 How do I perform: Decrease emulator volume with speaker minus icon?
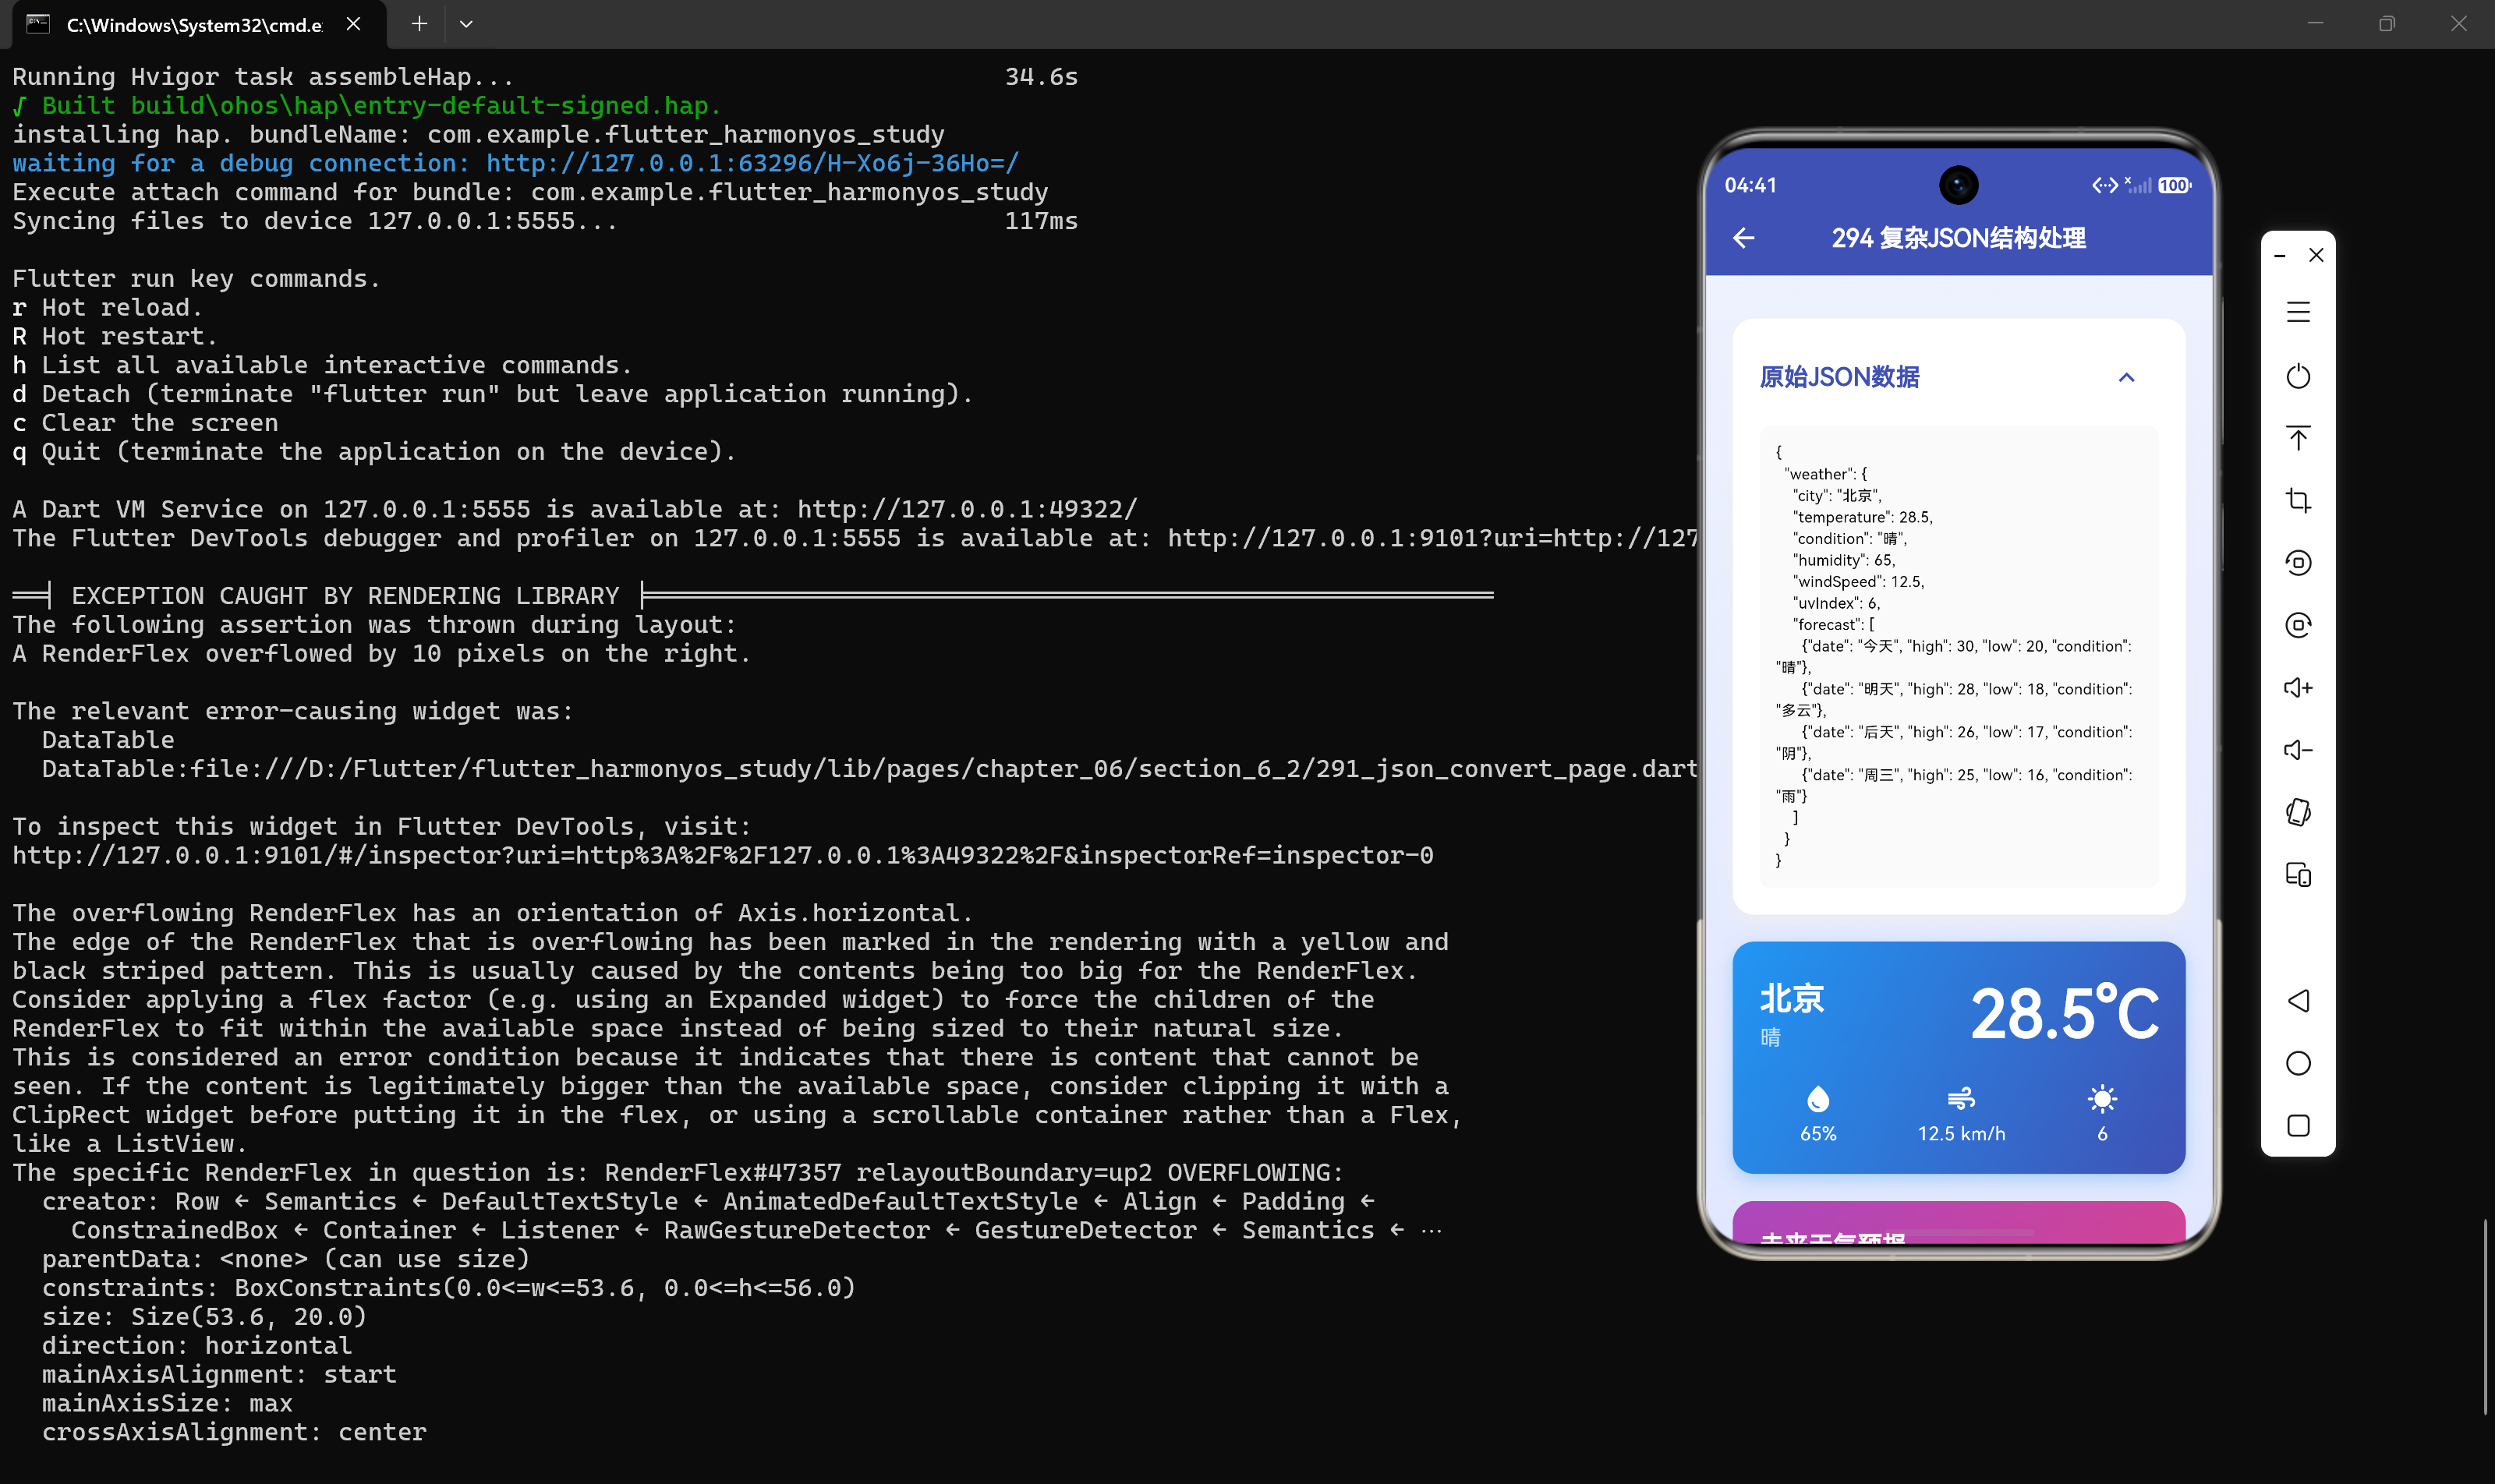click(x=2298, y=750)
